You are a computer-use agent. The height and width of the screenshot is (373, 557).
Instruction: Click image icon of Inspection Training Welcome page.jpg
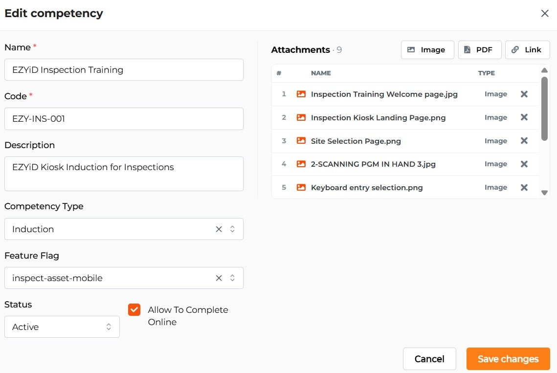(x=301, y=94)
